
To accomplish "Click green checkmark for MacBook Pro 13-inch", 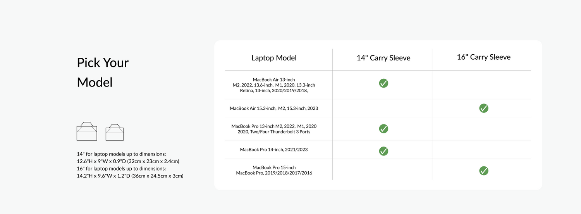I will [383, 129].
